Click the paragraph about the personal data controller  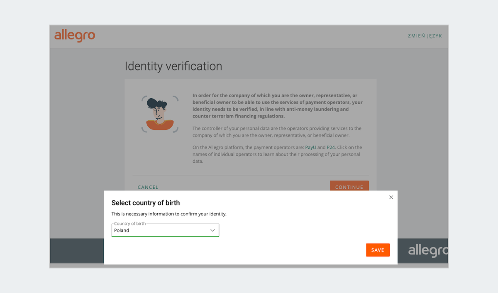[277, 132]
